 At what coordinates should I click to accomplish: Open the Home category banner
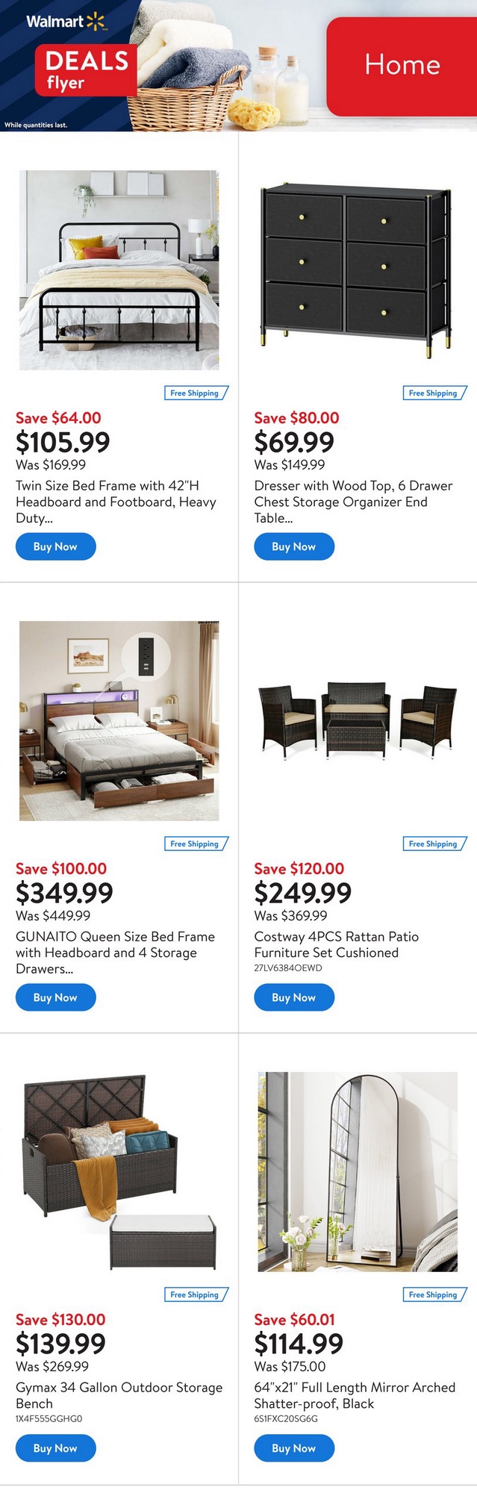click(x=402, y=66)
